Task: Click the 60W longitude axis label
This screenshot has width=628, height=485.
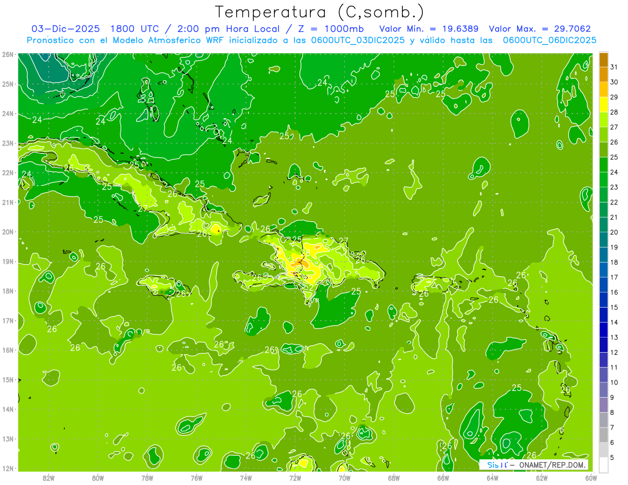Action: tap(591, 477)
